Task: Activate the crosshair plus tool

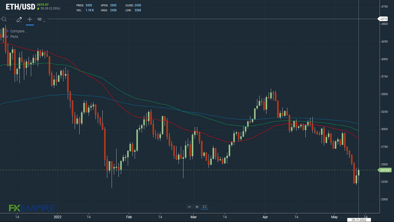Action: pyautogui.click(x=29, y=19)
